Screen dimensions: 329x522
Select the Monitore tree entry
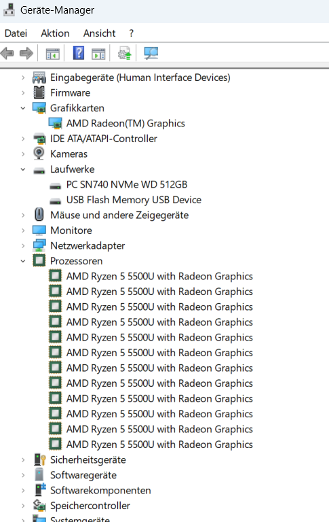pyautogui.click(x=71, y=230)
